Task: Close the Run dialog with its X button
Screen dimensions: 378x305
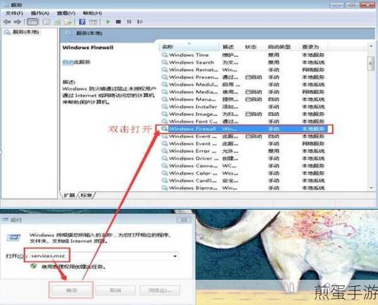Action: click(184, 220)
